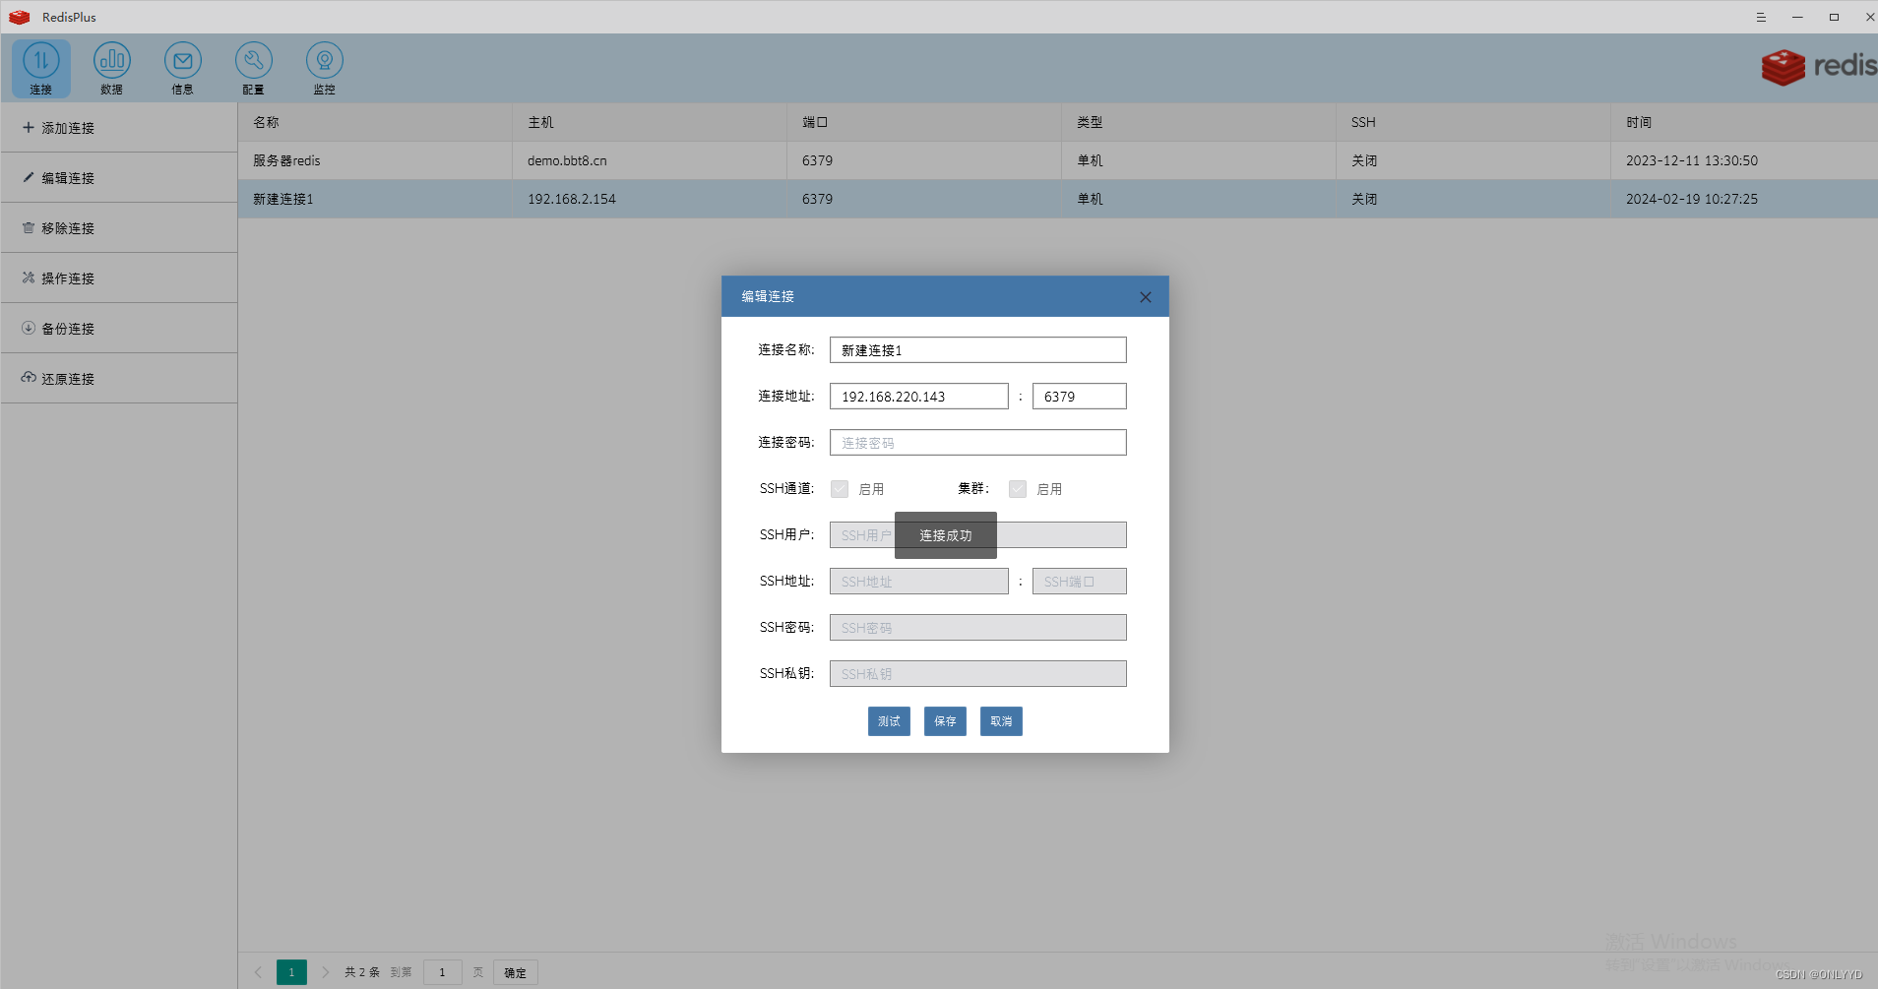Click the 连接名称 input field
Screen dimensions: 1878x989
tap(977, 350)
